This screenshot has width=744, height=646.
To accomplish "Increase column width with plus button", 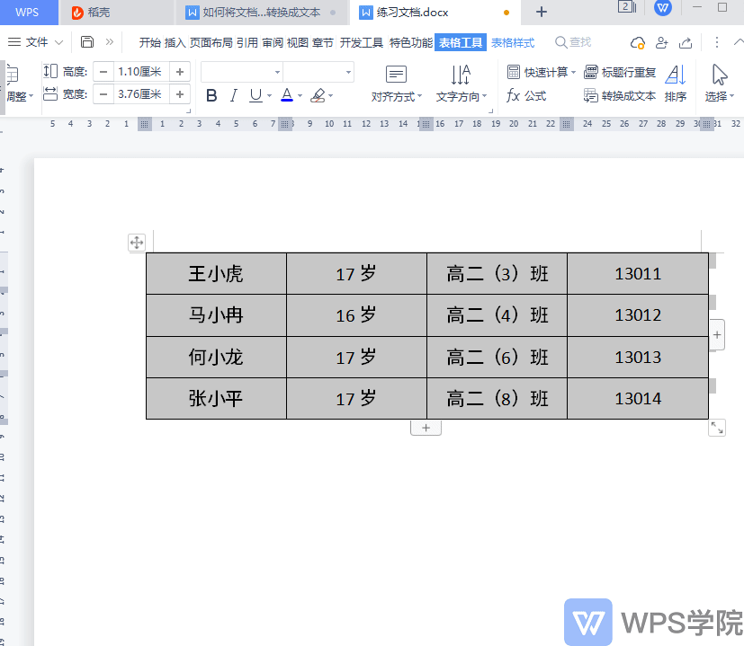I will (x=180, y=94).
